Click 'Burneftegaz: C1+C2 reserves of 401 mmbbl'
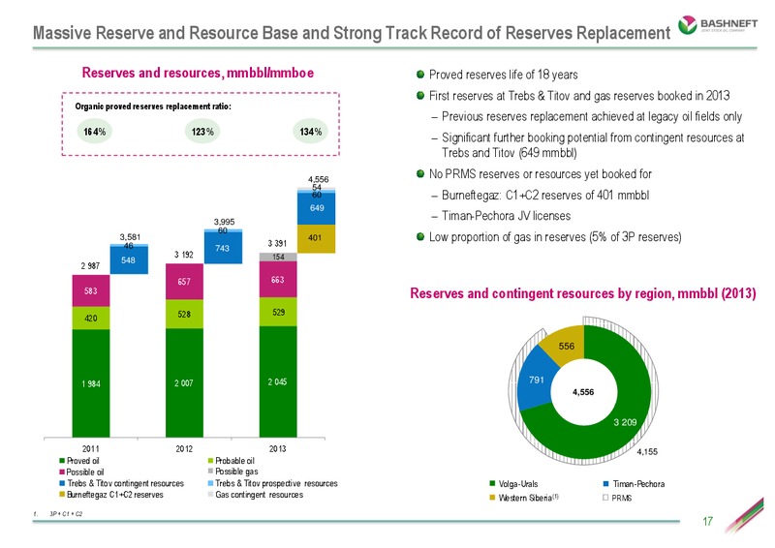 pos(545,196)
